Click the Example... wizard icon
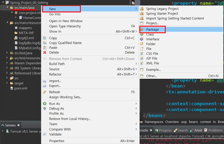 142,70
